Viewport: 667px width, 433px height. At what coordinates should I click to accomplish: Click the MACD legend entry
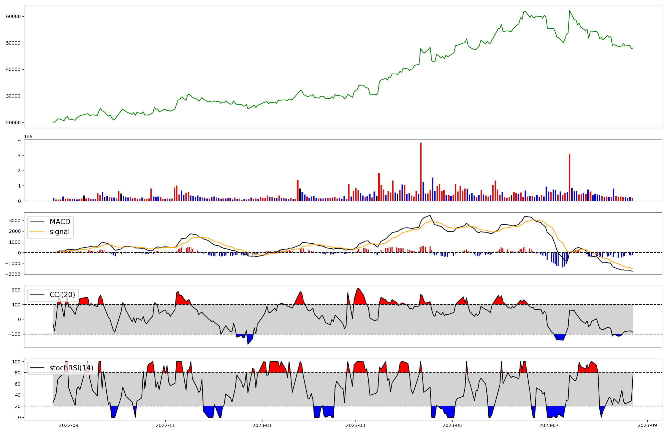pos(60,222)
